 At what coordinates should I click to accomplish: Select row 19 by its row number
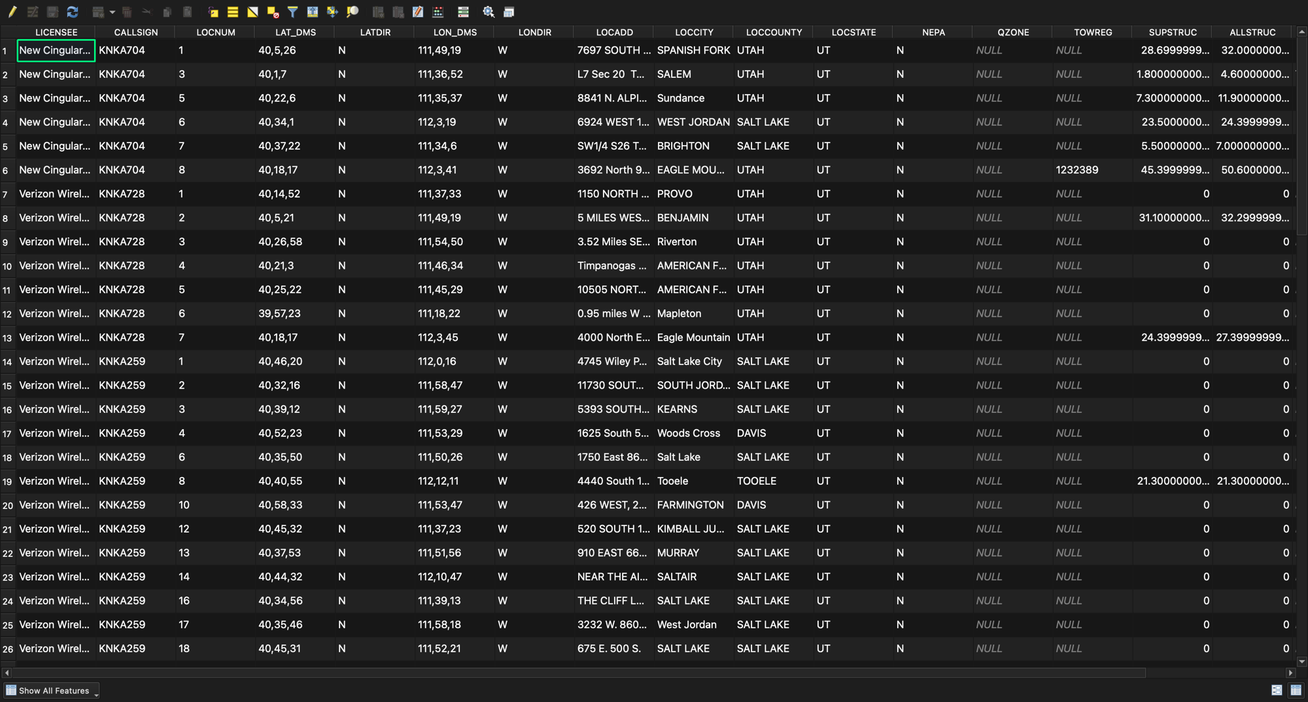pyautogui.click(x=7, y=482)
